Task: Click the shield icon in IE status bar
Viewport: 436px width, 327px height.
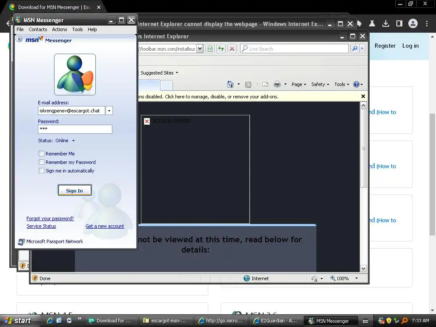Action: (x=35, y=278)
